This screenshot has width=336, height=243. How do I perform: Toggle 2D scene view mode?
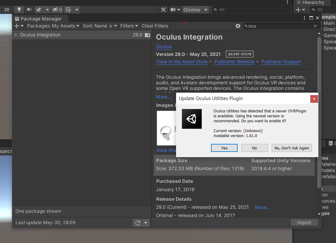(6, 10)
